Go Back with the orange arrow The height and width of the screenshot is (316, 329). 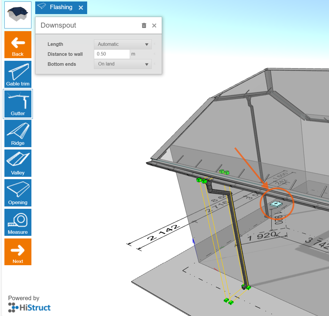tap(18, 45)
